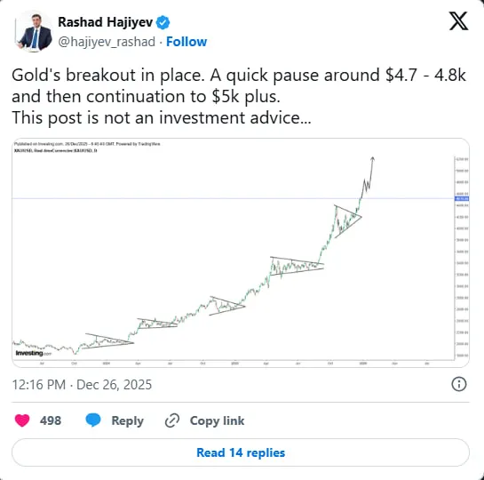Open the gold price chart image
This screenshot has height=480, width=484.
click(241, 252)
